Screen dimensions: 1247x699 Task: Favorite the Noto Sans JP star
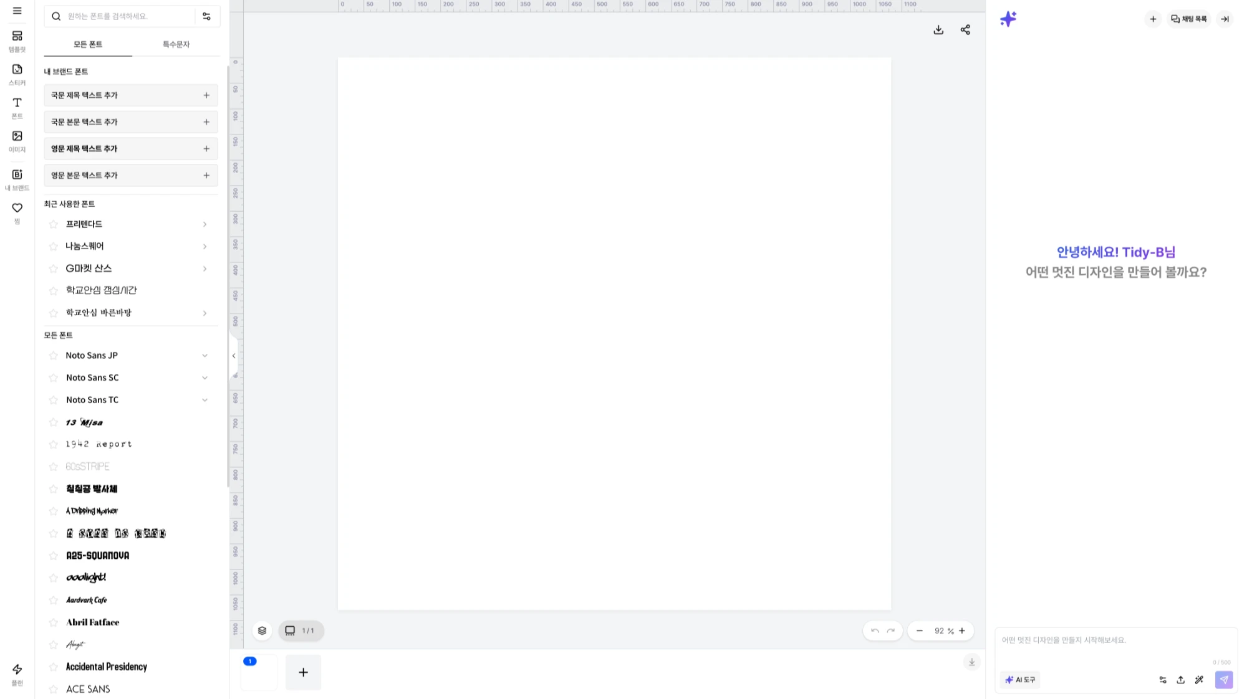[54, 356]
